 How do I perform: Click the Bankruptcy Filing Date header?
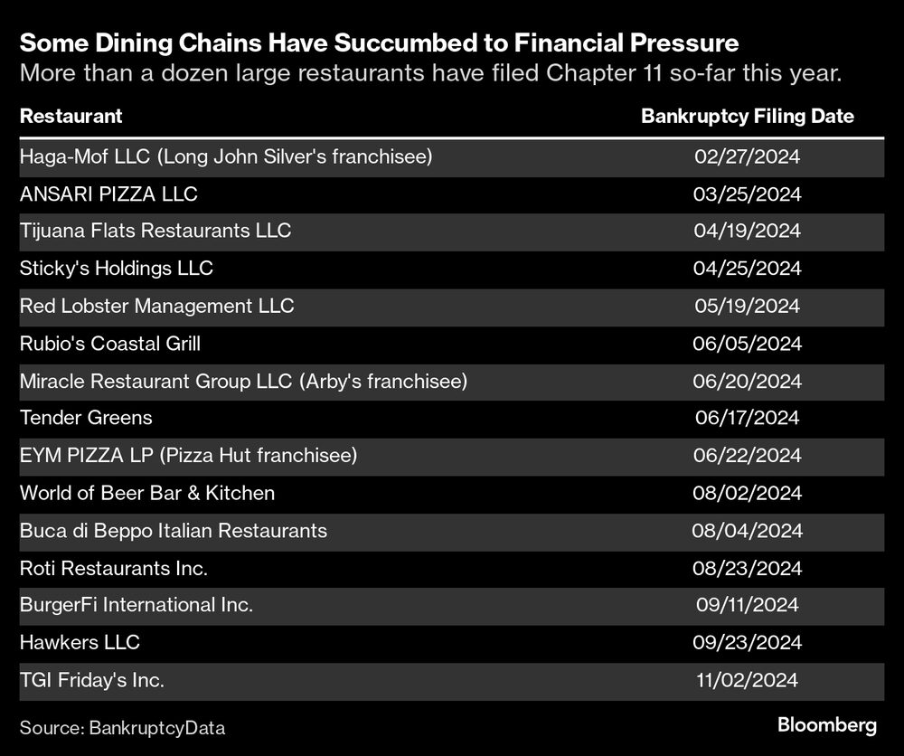(x=747, y=116)
